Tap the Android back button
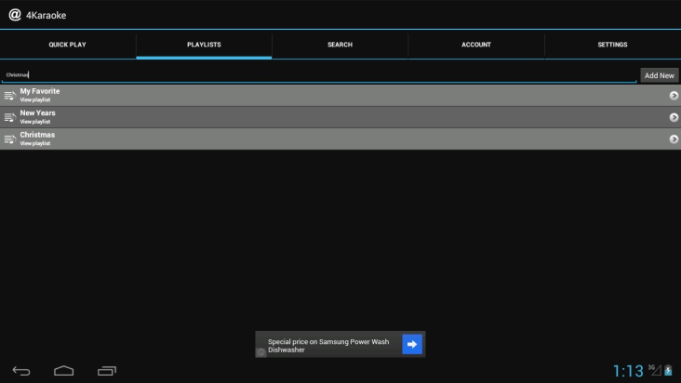This screenshot has height=383, width=681. click(x=20, y=371)
